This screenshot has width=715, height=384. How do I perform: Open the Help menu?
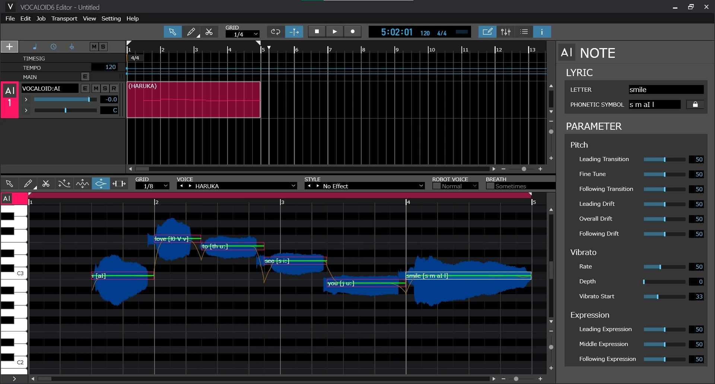(x=133, y=19)
